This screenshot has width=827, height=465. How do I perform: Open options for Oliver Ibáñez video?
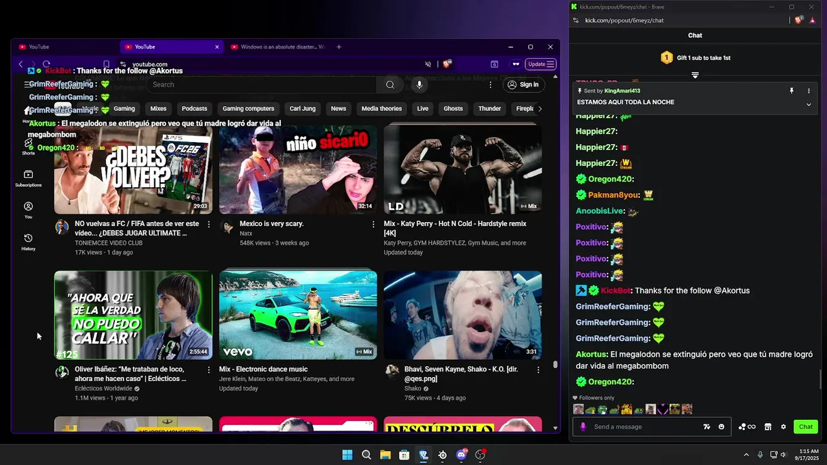(208, 370)
